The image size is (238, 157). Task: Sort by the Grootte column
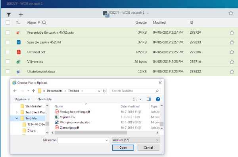pyautogui.click(x=141, y=23)
